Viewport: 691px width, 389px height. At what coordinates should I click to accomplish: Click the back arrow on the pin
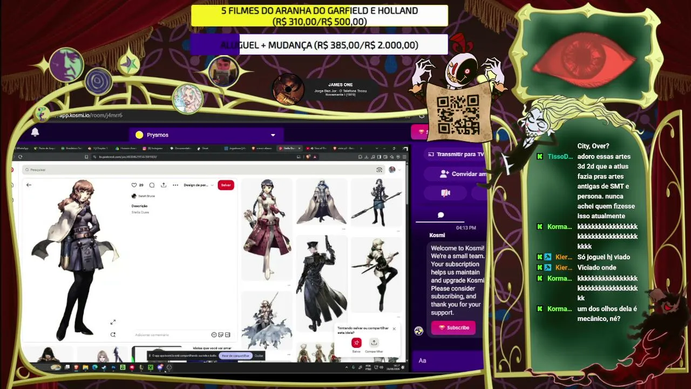click(29, 185)
